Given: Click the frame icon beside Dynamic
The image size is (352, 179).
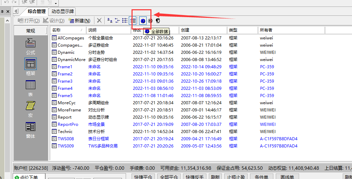Looking at the screenshot, I should 54,52.
